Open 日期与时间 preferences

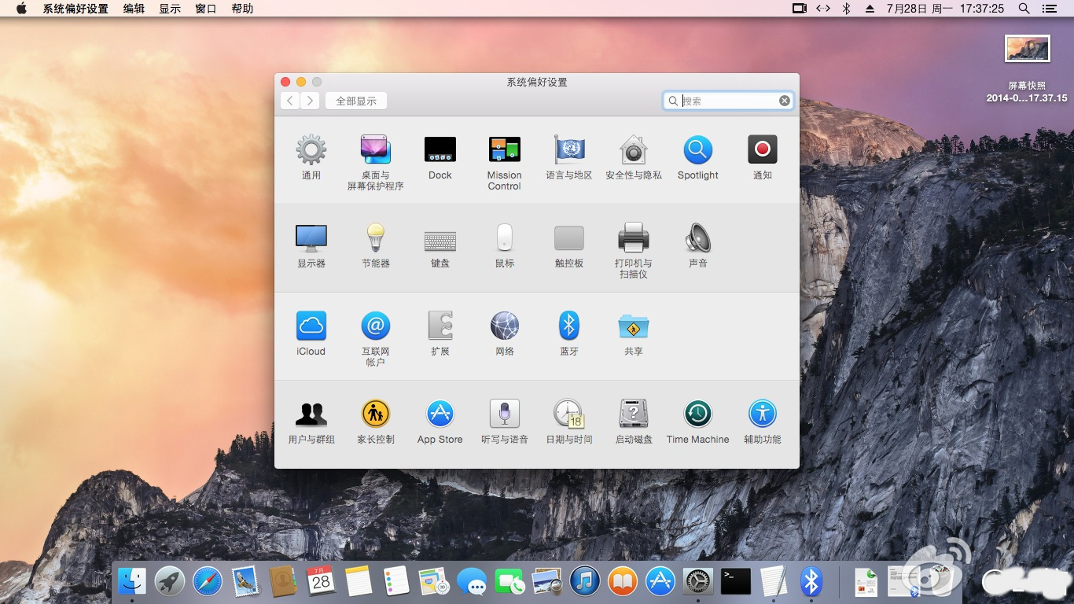(569, 414)
